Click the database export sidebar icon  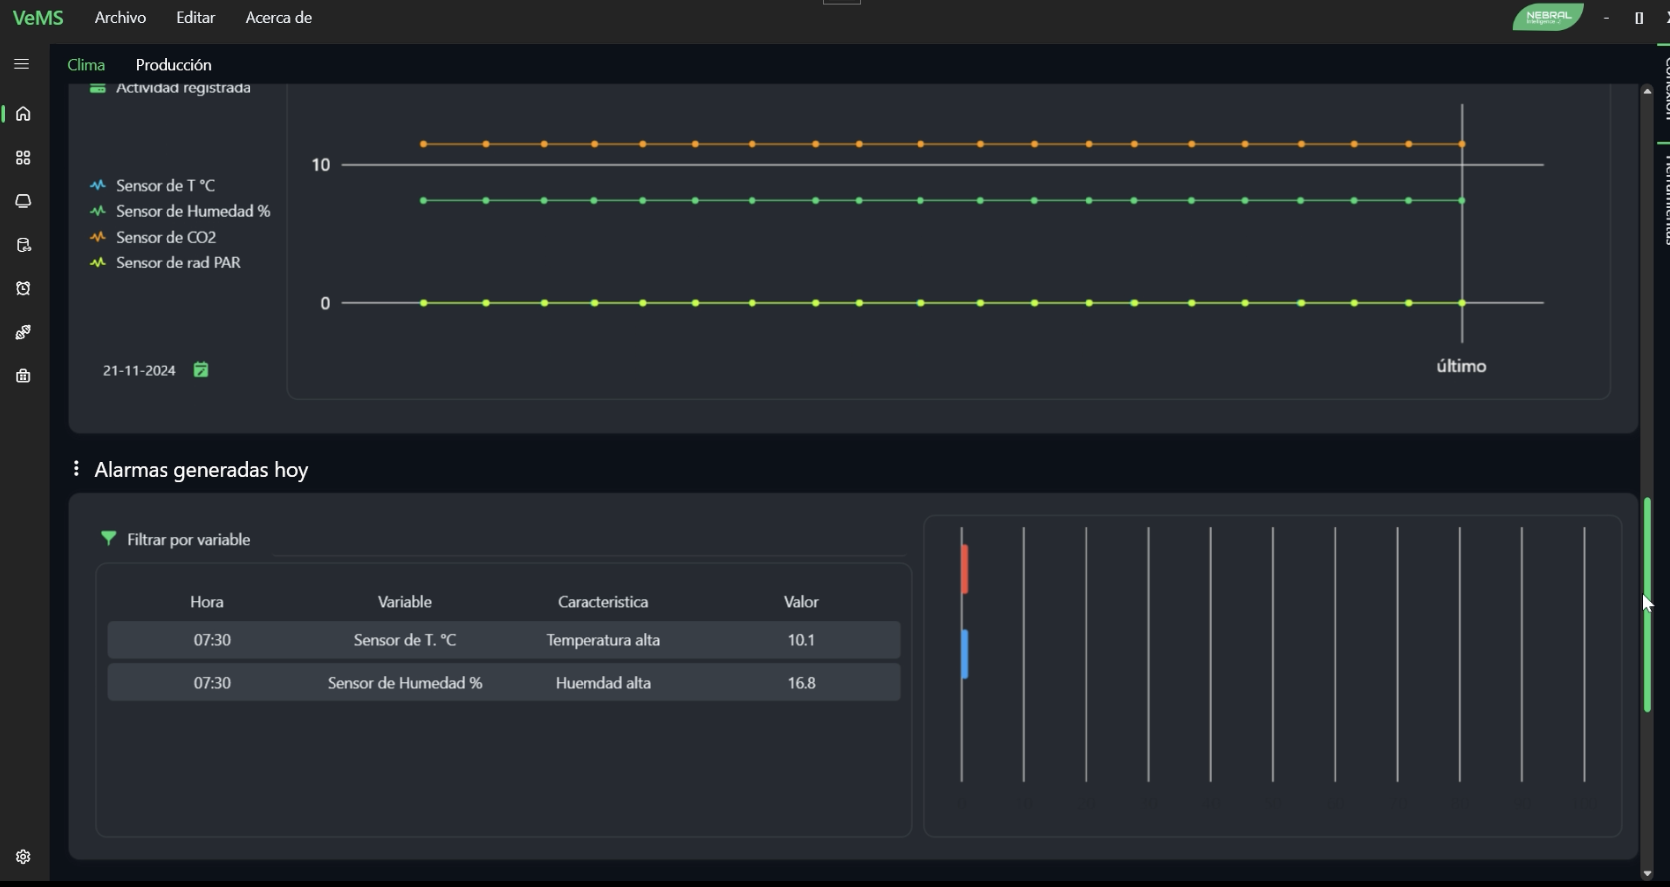23,245
